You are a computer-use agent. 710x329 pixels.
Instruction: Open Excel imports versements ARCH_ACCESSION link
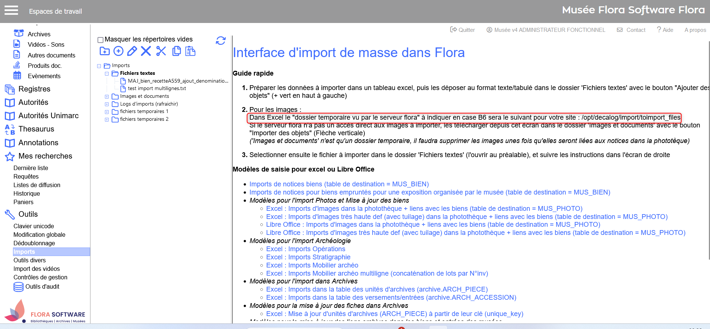391,298
